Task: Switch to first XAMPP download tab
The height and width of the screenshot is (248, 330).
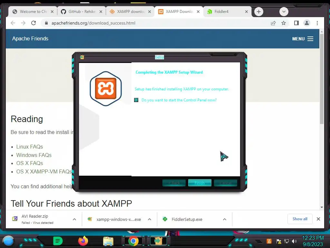Action: pos(131,12)
